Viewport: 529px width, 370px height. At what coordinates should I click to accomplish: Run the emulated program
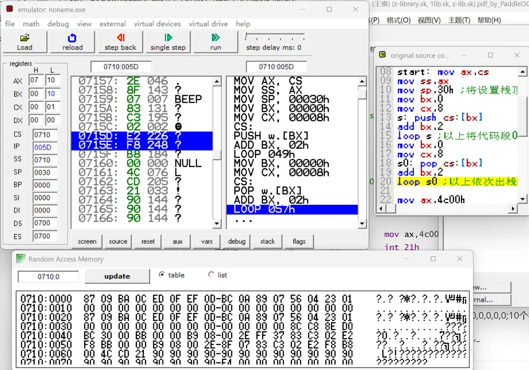pyautogui.click(x=216, y=42)
